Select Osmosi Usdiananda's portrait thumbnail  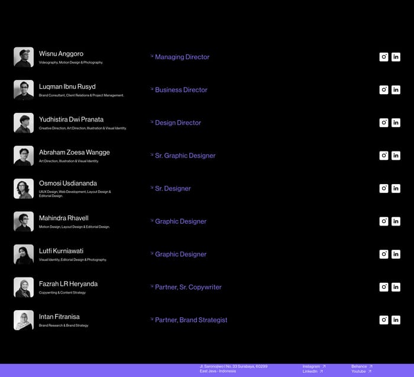24,189
